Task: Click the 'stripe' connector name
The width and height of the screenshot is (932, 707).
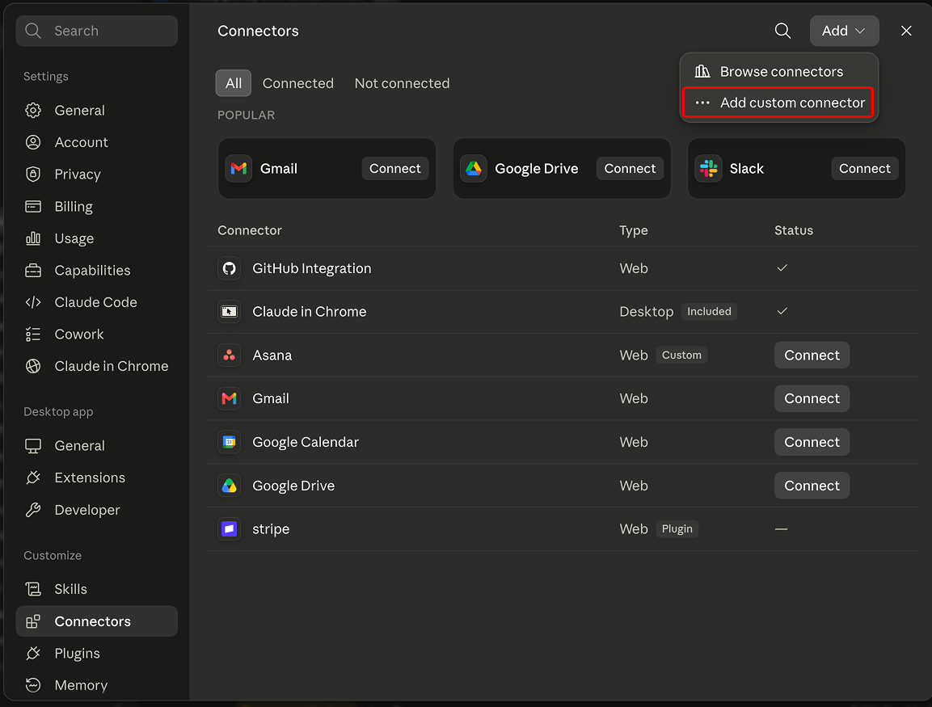Action: coord(271,528)
